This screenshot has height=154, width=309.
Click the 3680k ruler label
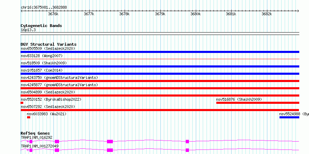coord(196,14)
